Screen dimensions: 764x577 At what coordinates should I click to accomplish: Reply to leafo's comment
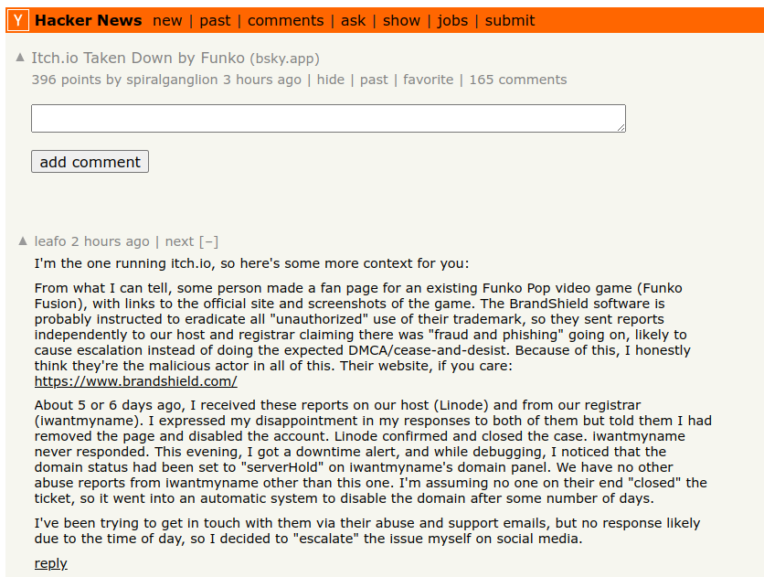(51, 563)
